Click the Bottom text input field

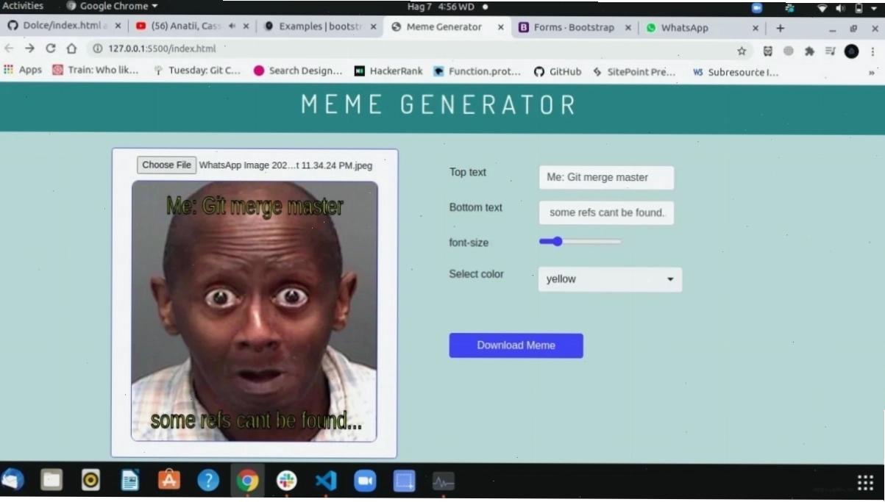tap(606, 212)
